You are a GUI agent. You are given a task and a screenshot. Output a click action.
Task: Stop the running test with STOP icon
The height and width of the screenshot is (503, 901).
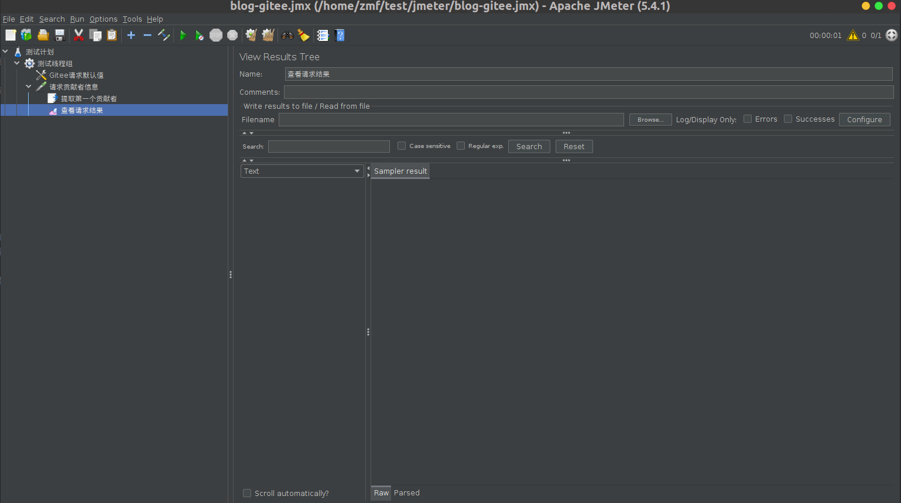(216, 35)
